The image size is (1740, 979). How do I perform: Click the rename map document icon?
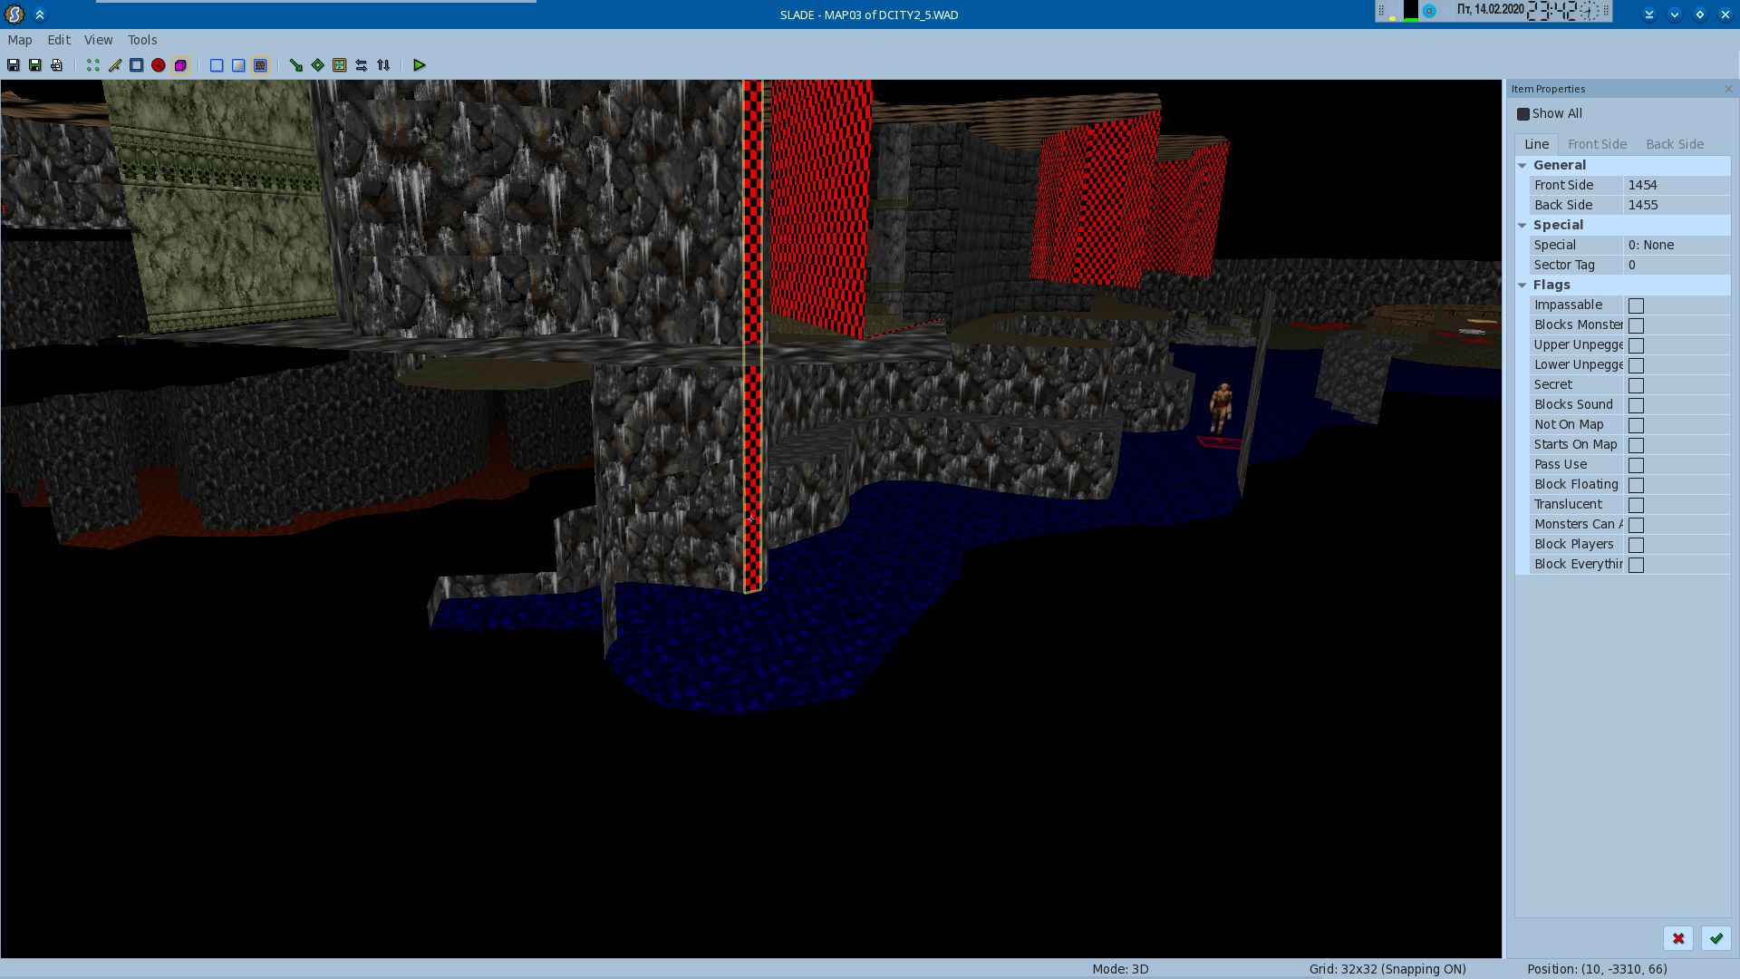click(x=57, y=65)
